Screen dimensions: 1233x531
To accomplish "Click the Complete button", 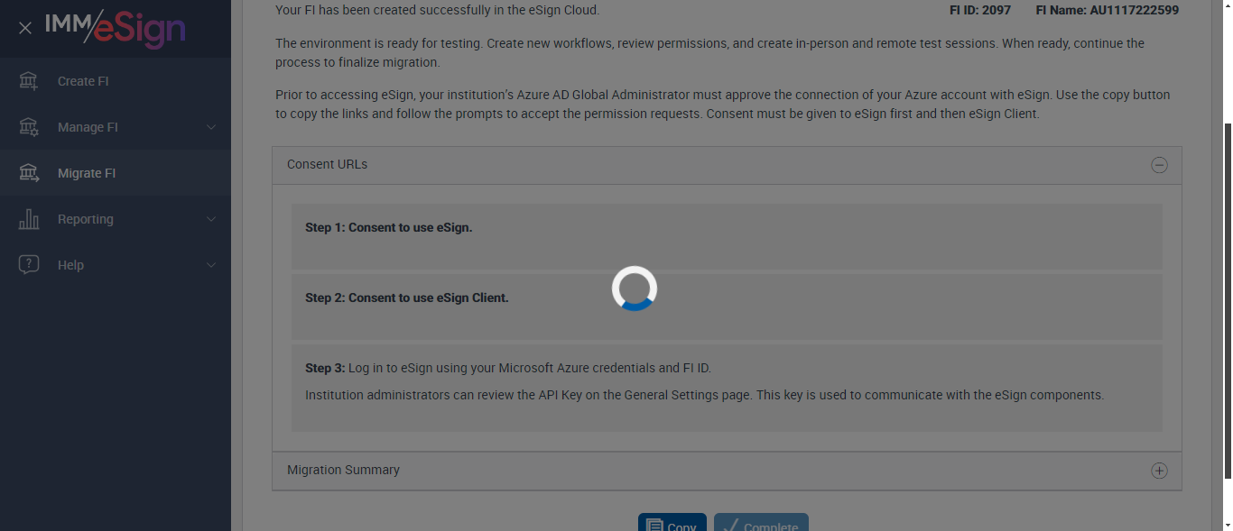I will click(761, 523).
